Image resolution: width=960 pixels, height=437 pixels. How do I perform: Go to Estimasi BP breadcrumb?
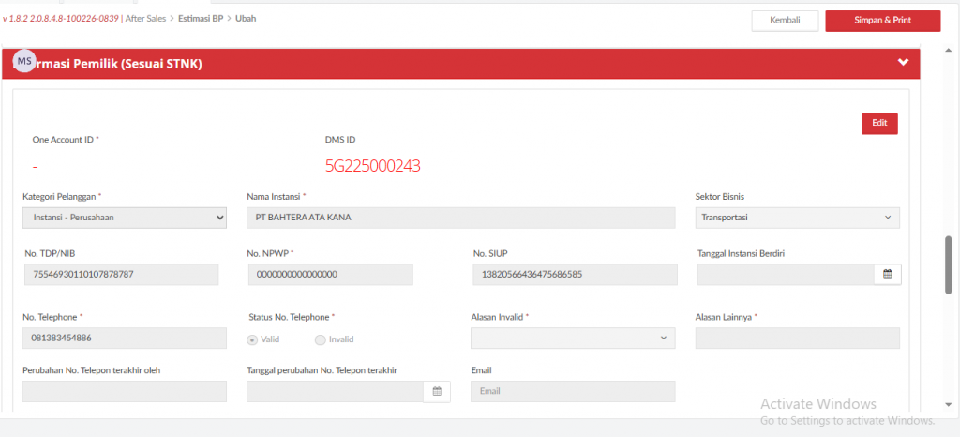(200, 18)
